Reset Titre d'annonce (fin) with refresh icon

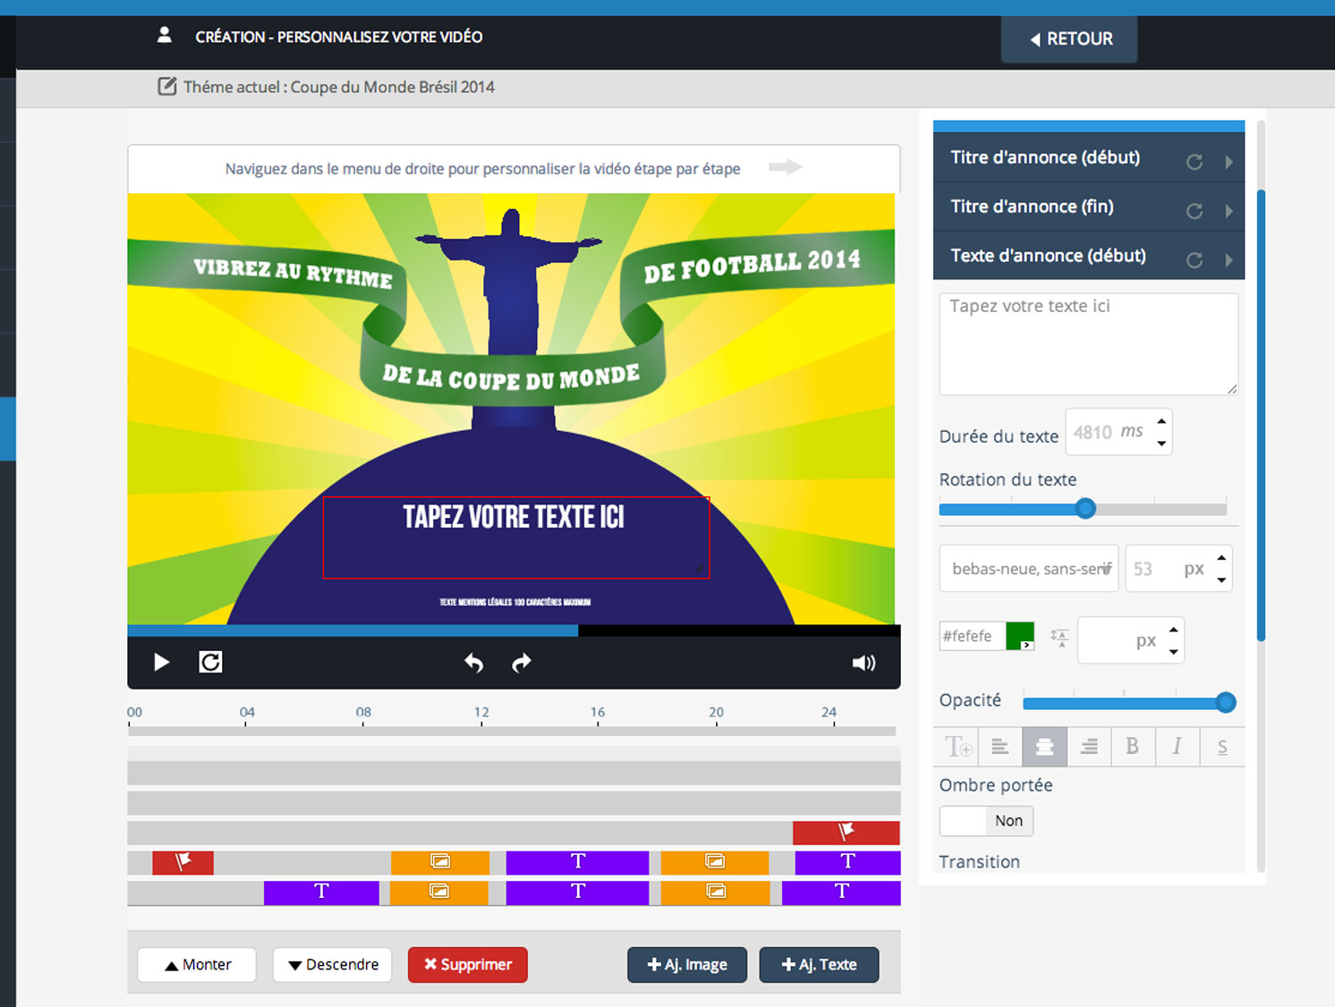coord(1195,211)
